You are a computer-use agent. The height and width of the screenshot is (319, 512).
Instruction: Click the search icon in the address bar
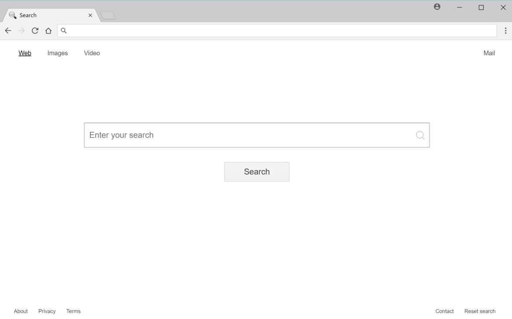pyautogui.click(x=64, y=31)
